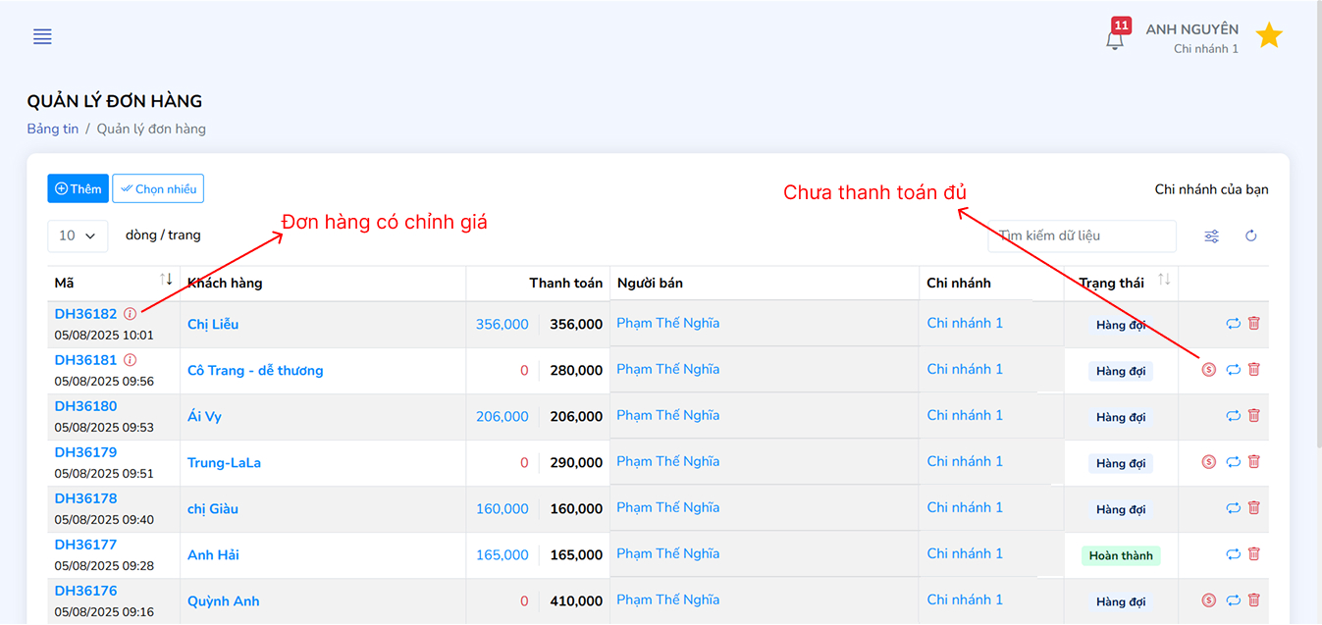This screenshot has width=1322, height=625.
Task: Open the hamburger sidebar menu
Action: 42,37
